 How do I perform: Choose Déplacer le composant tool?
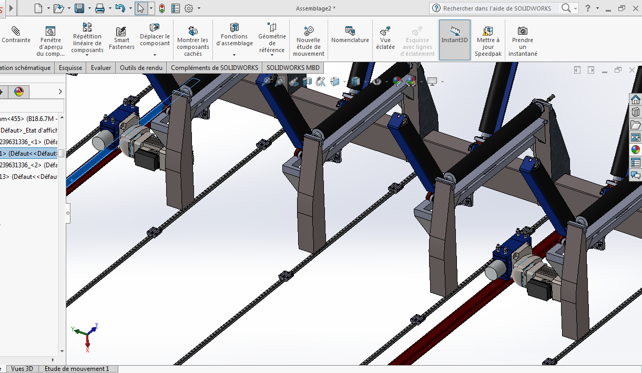[x=155, y=35]
